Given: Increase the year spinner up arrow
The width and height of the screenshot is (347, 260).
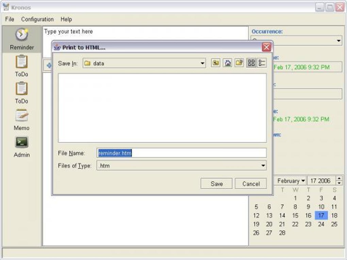Looking at the screenshot, I should 339,178.
